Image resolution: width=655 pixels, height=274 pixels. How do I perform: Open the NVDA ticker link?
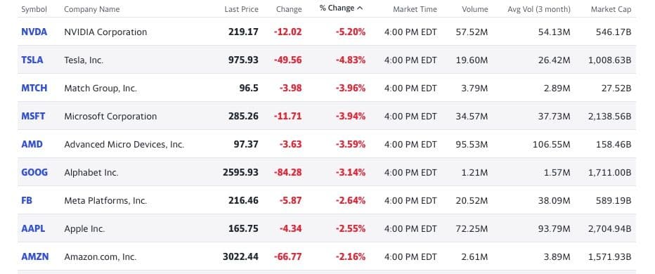pyautogui.click(x=34, y=32)
